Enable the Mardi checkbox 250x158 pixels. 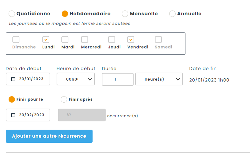click(65, 39)
